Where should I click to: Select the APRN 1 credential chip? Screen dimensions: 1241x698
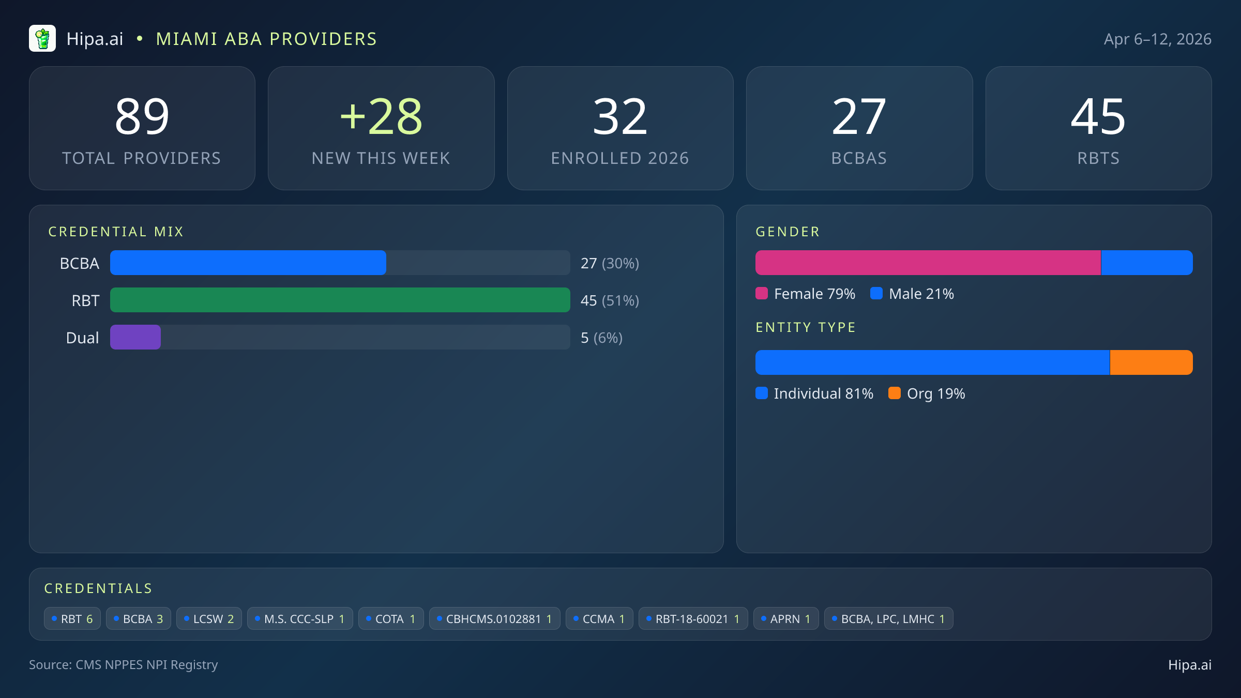(x=785, y=619)
